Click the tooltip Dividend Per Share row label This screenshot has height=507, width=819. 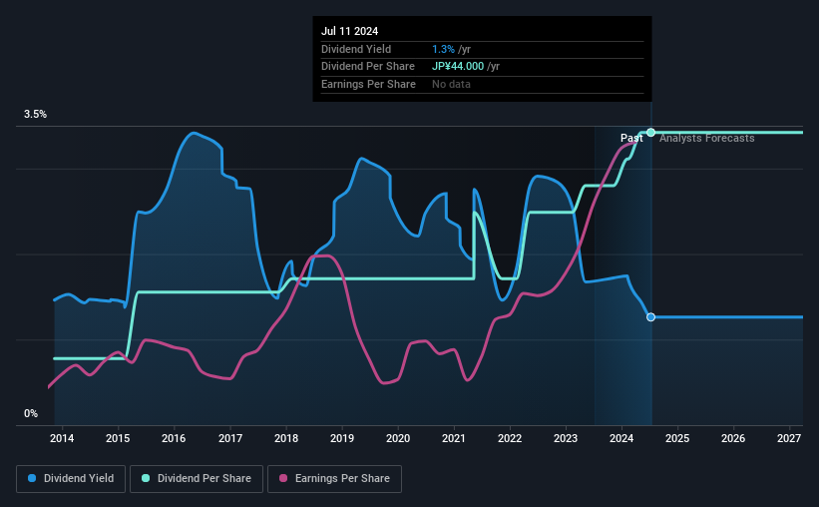368,67
